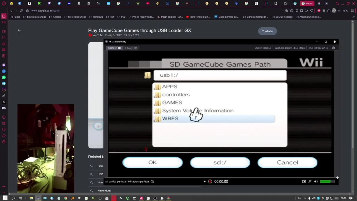Open the Faire fondre du m... bookmark

(x=198, y=17)
